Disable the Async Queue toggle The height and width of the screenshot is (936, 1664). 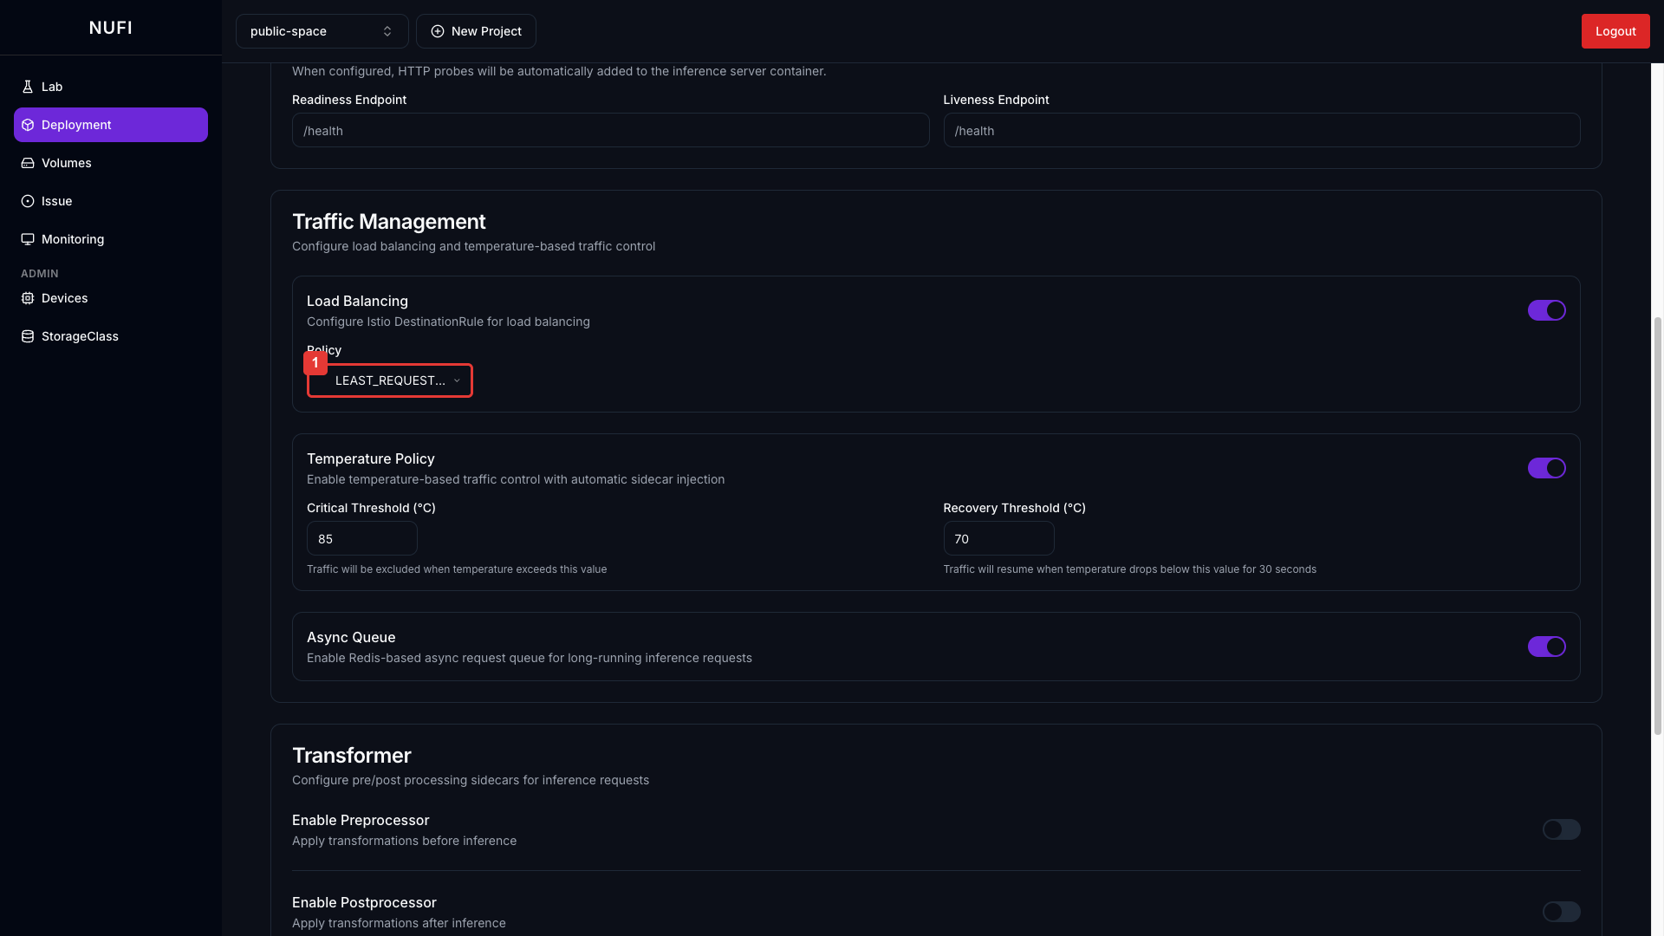point(1547,647)
